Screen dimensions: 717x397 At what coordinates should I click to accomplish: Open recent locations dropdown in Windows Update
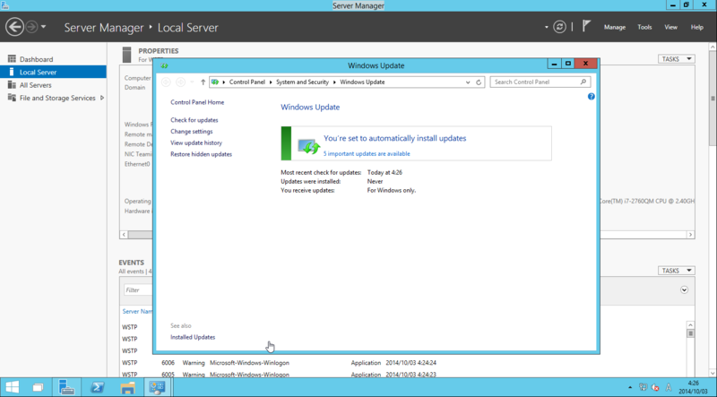192,82
